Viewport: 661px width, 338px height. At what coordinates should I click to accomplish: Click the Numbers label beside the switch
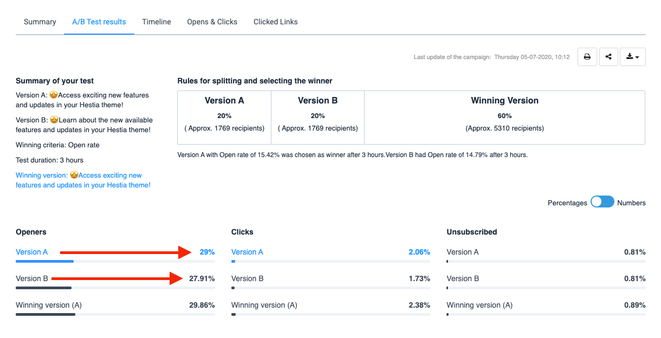631,203
